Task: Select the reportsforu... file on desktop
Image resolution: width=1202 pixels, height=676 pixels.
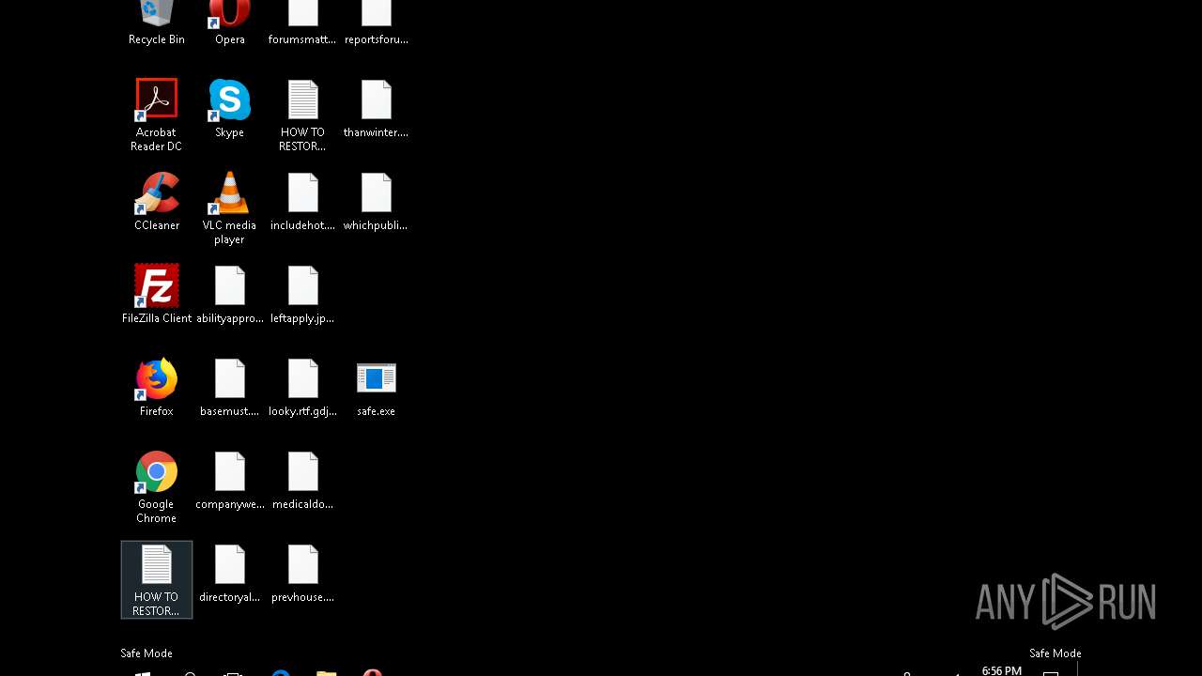Action: click(x=376, y=23)
